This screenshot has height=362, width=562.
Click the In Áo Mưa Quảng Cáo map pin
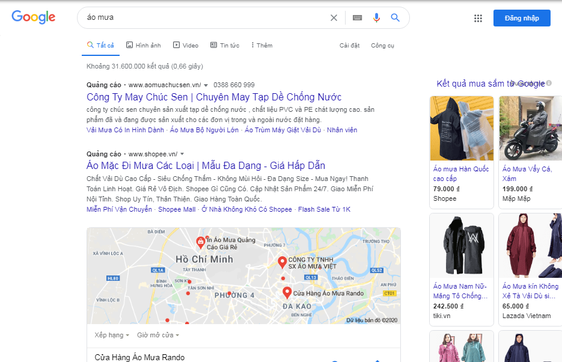tap(200, 242)
